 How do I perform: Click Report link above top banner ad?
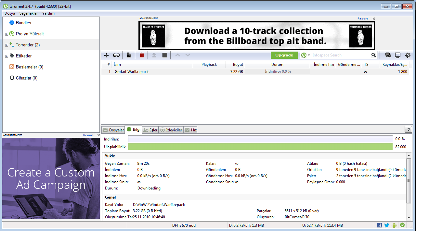pyautogui.click(x=363, y=18)
